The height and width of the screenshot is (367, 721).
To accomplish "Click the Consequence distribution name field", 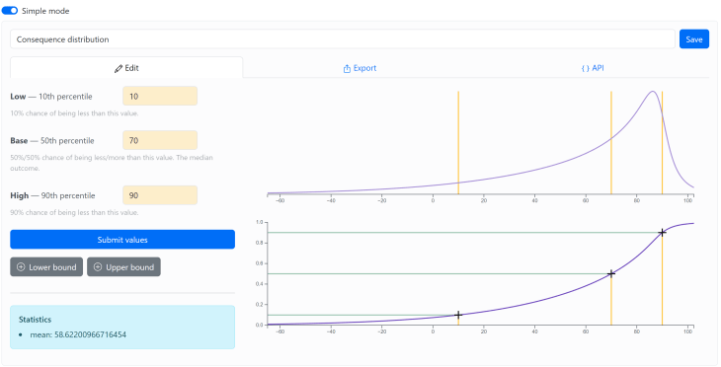I will [x=342, y=39].
